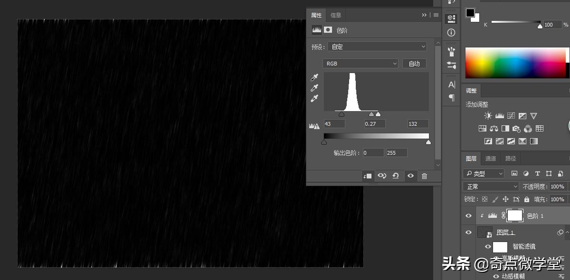Switch to the 信息 tab
Image resolution: width=570 pixels, height=280 pixels.
[x=336, y=15]
